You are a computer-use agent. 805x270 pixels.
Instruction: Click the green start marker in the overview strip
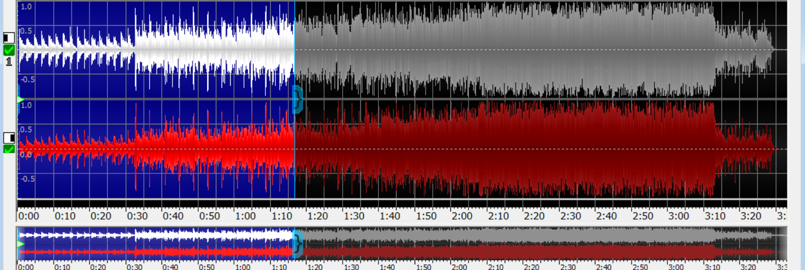tap(20, 244)
